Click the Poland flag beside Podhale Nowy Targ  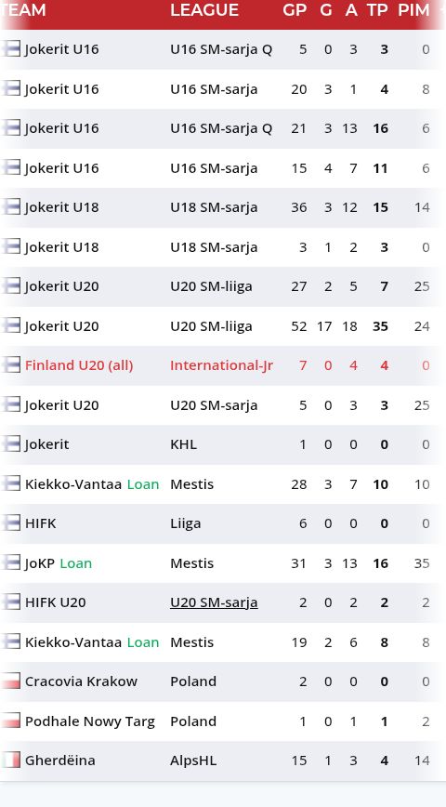[x=10, y=721]
